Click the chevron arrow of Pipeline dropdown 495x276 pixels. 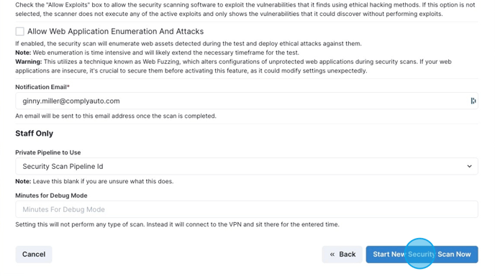coord(469,166)
